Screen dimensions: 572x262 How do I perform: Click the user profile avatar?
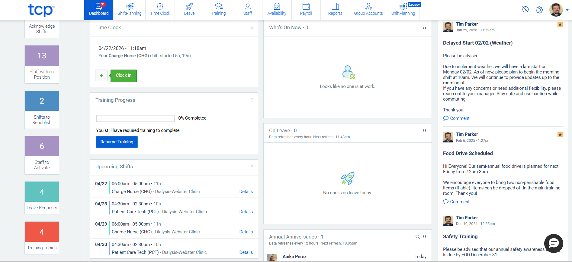point(556,10)
